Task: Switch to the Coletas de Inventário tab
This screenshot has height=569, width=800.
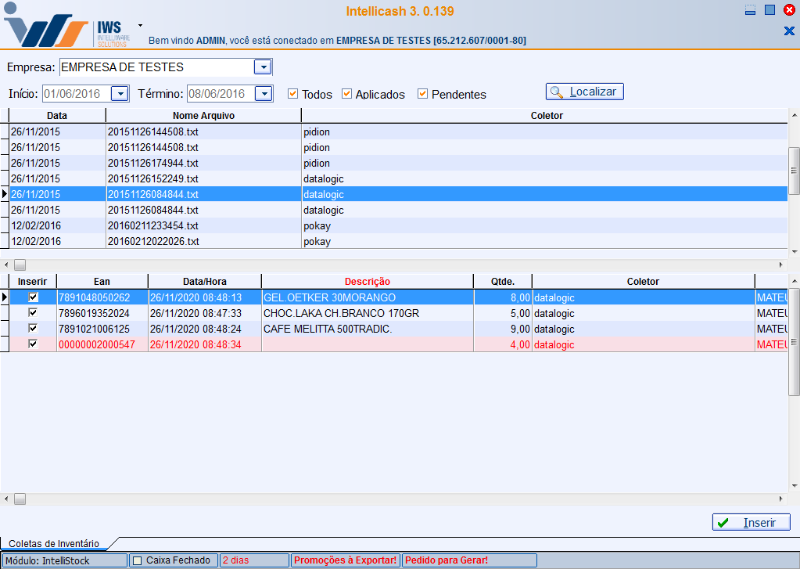Action: [x=54, y=543]
